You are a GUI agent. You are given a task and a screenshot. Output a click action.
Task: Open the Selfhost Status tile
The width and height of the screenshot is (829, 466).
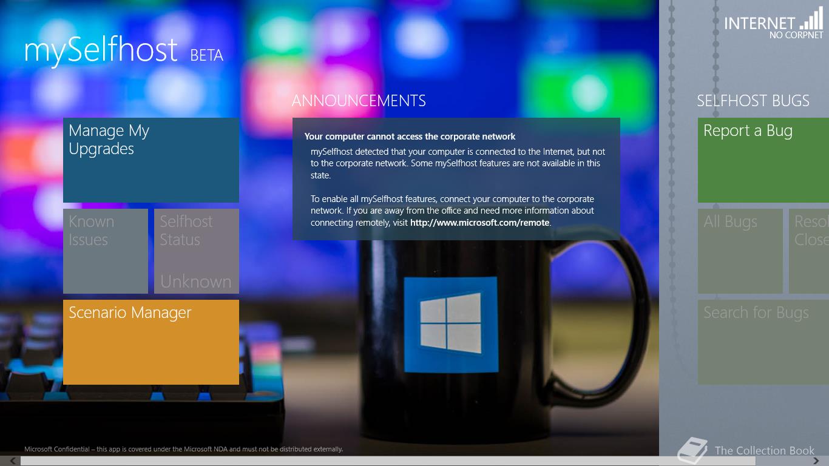click(197, 251)
